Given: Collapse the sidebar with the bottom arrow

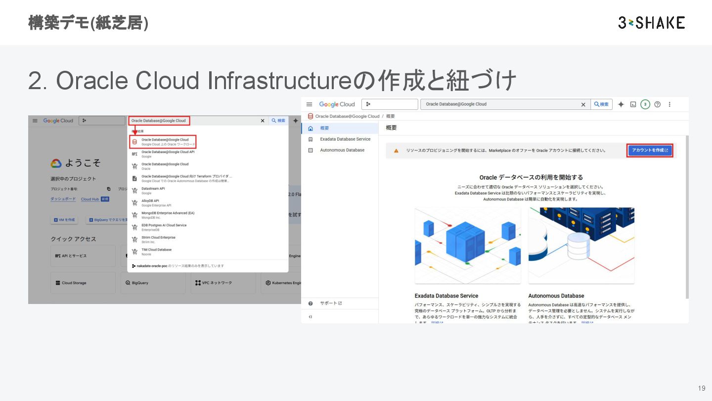Looking at the screenshot, I should pyautogui.click(x=310, y=317).
